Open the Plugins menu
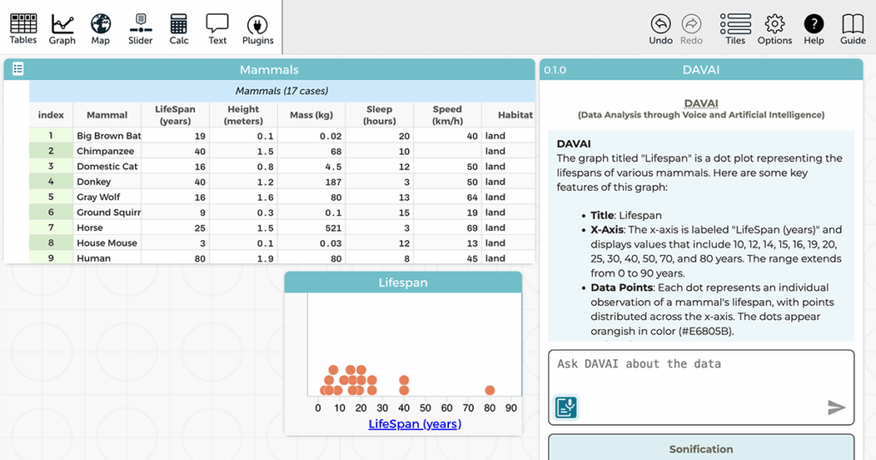 (x=257, y=29)
